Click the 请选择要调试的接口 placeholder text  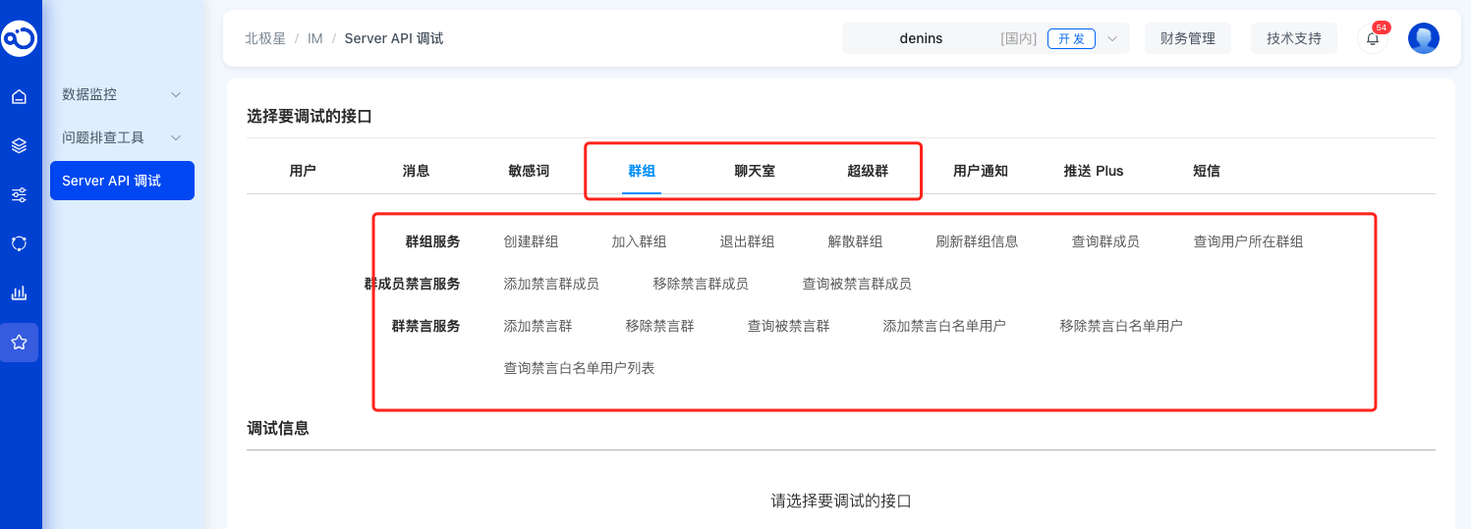click(x=841, y=501)
